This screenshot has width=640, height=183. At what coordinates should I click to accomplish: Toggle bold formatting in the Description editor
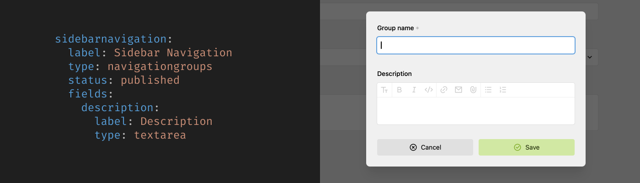[399, 90]
